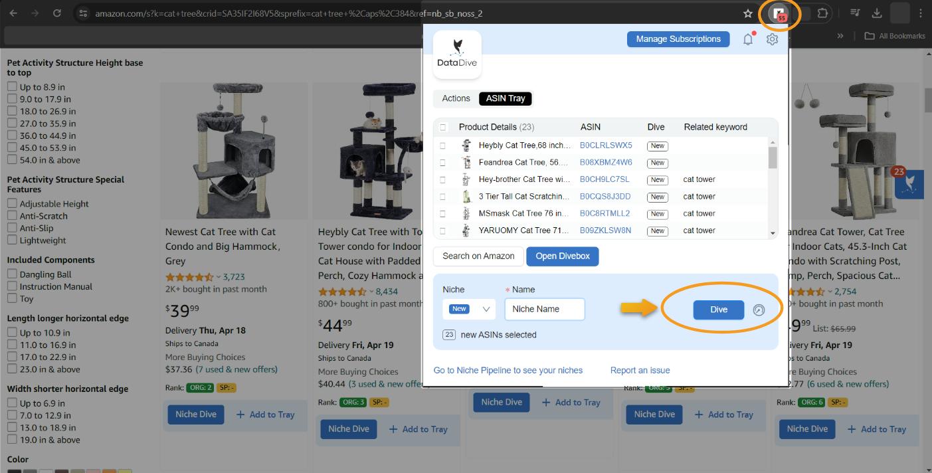The height and width of the screenshot is (473, 932).
Task: Open the Newest Cat Tree product image
Action: pyautogui.click(x=234, y=151)
